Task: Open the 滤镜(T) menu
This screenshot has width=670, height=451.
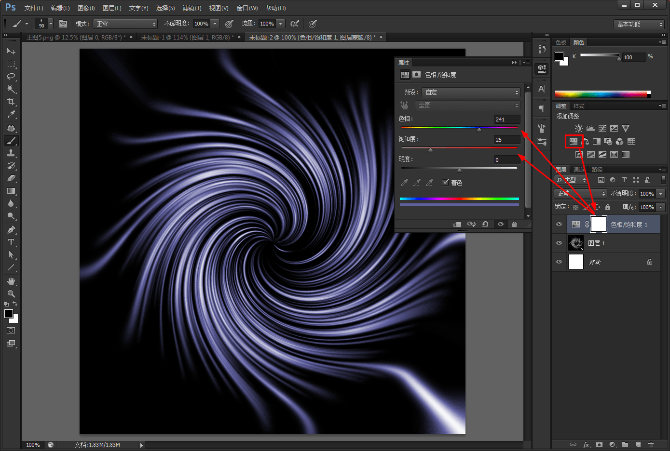Action: [192, 8]
